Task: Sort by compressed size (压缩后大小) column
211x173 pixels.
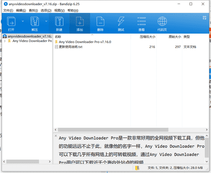Action: [148, 37]
